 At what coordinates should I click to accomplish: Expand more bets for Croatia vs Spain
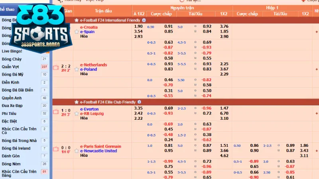317,32
